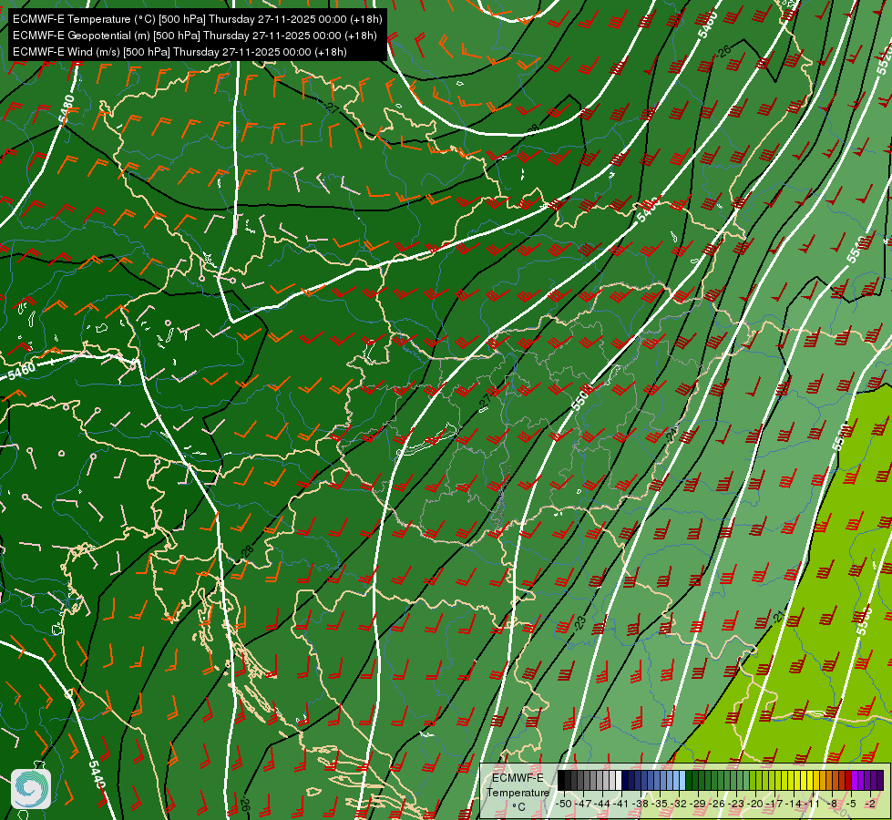
Task: Click the -32 label on the temperature scale
Action: tap(679, 805)
